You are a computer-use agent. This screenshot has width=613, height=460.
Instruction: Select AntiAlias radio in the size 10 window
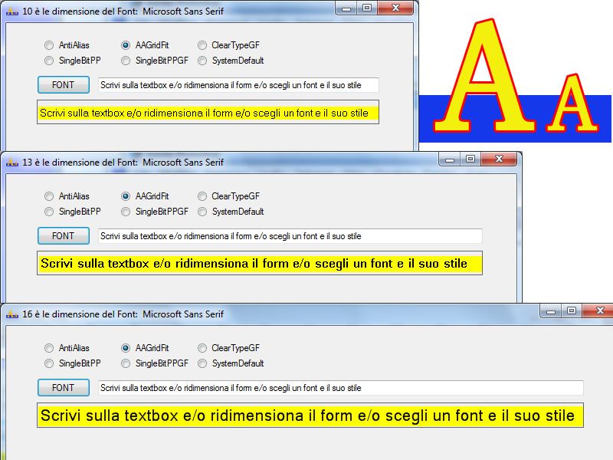tap(67, 45)
